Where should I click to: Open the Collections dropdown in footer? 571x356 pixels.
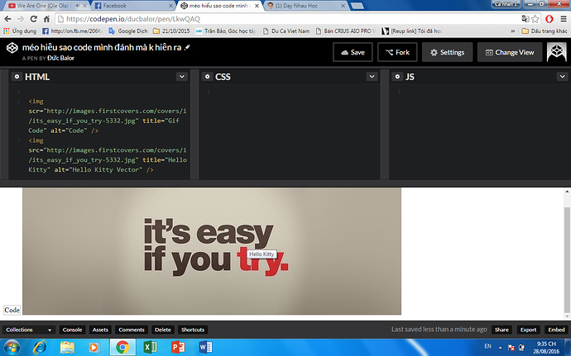pyautogui.click(x=29, y=330)
